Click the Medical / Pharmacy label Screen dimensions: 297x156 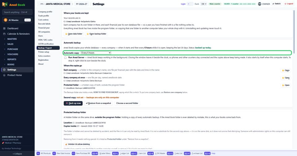(13, 143)
